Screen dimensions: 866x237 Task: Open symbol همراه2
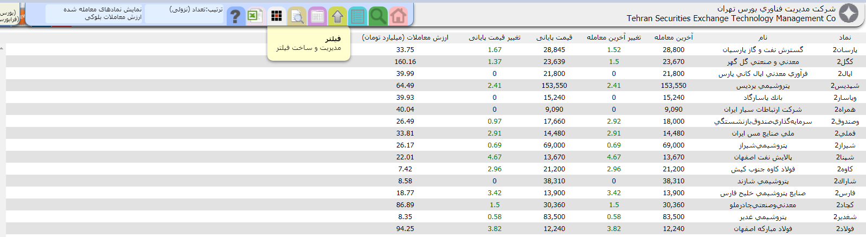coord(845,109)
